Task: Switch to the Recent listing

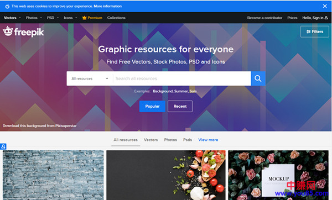Action: click(180, 106)
